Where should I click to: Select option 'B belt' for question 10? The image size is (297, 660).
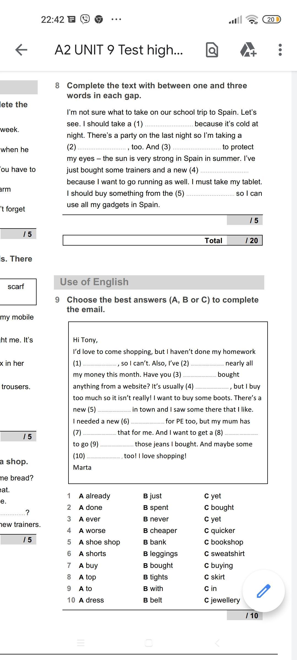(x=153, y=600)
